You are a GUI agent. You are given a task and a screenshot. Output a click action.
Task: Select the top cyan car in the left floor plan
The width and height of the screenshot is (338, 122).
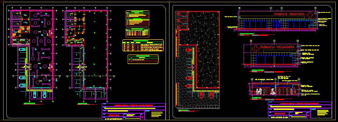coord(22,50)
